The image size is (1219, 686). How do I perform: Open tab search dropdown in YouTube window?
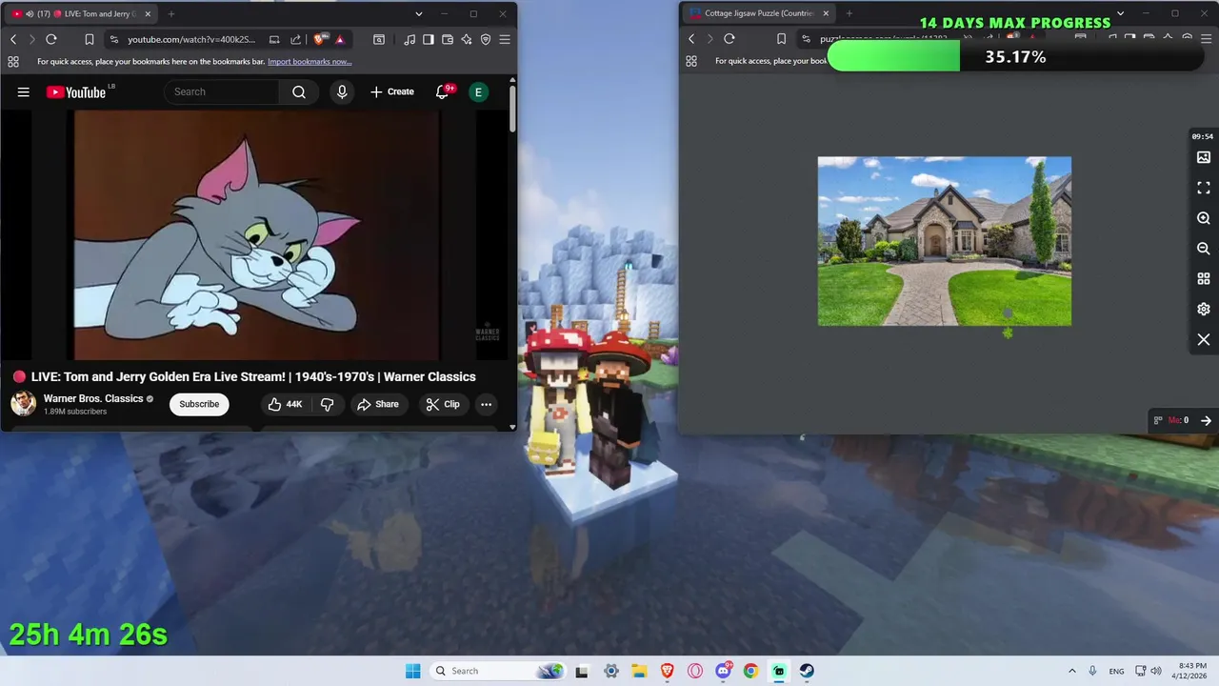418,13
